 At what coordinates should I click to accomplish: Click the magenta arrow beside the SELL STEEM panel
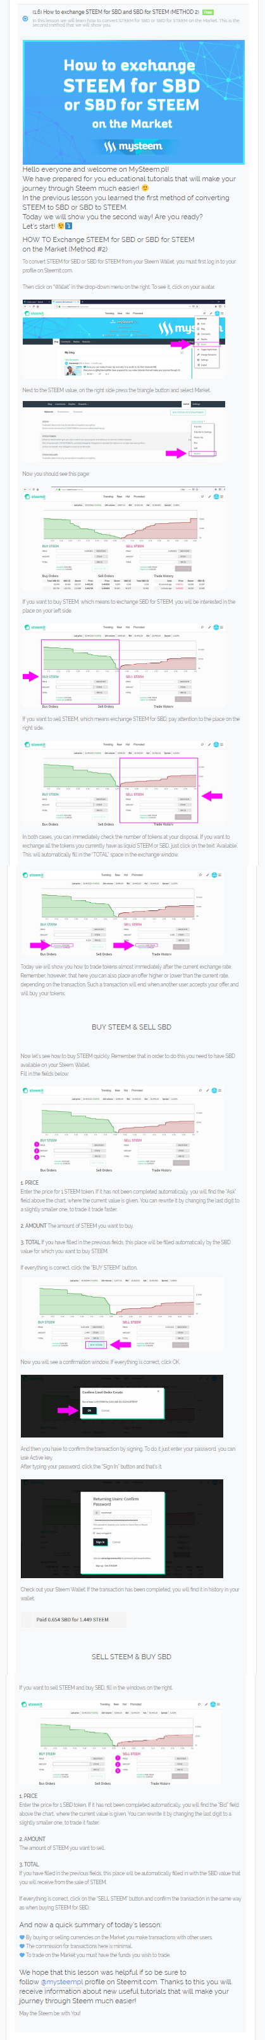click(212, 795)
